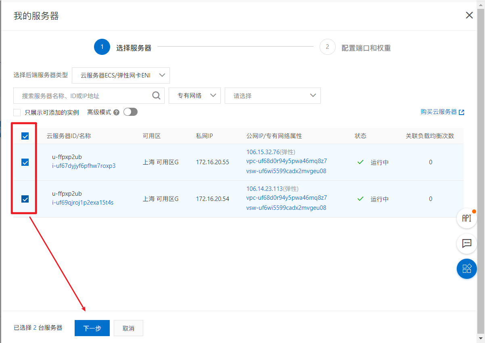Expand the 专有网络 dropdown

(194, 96)
